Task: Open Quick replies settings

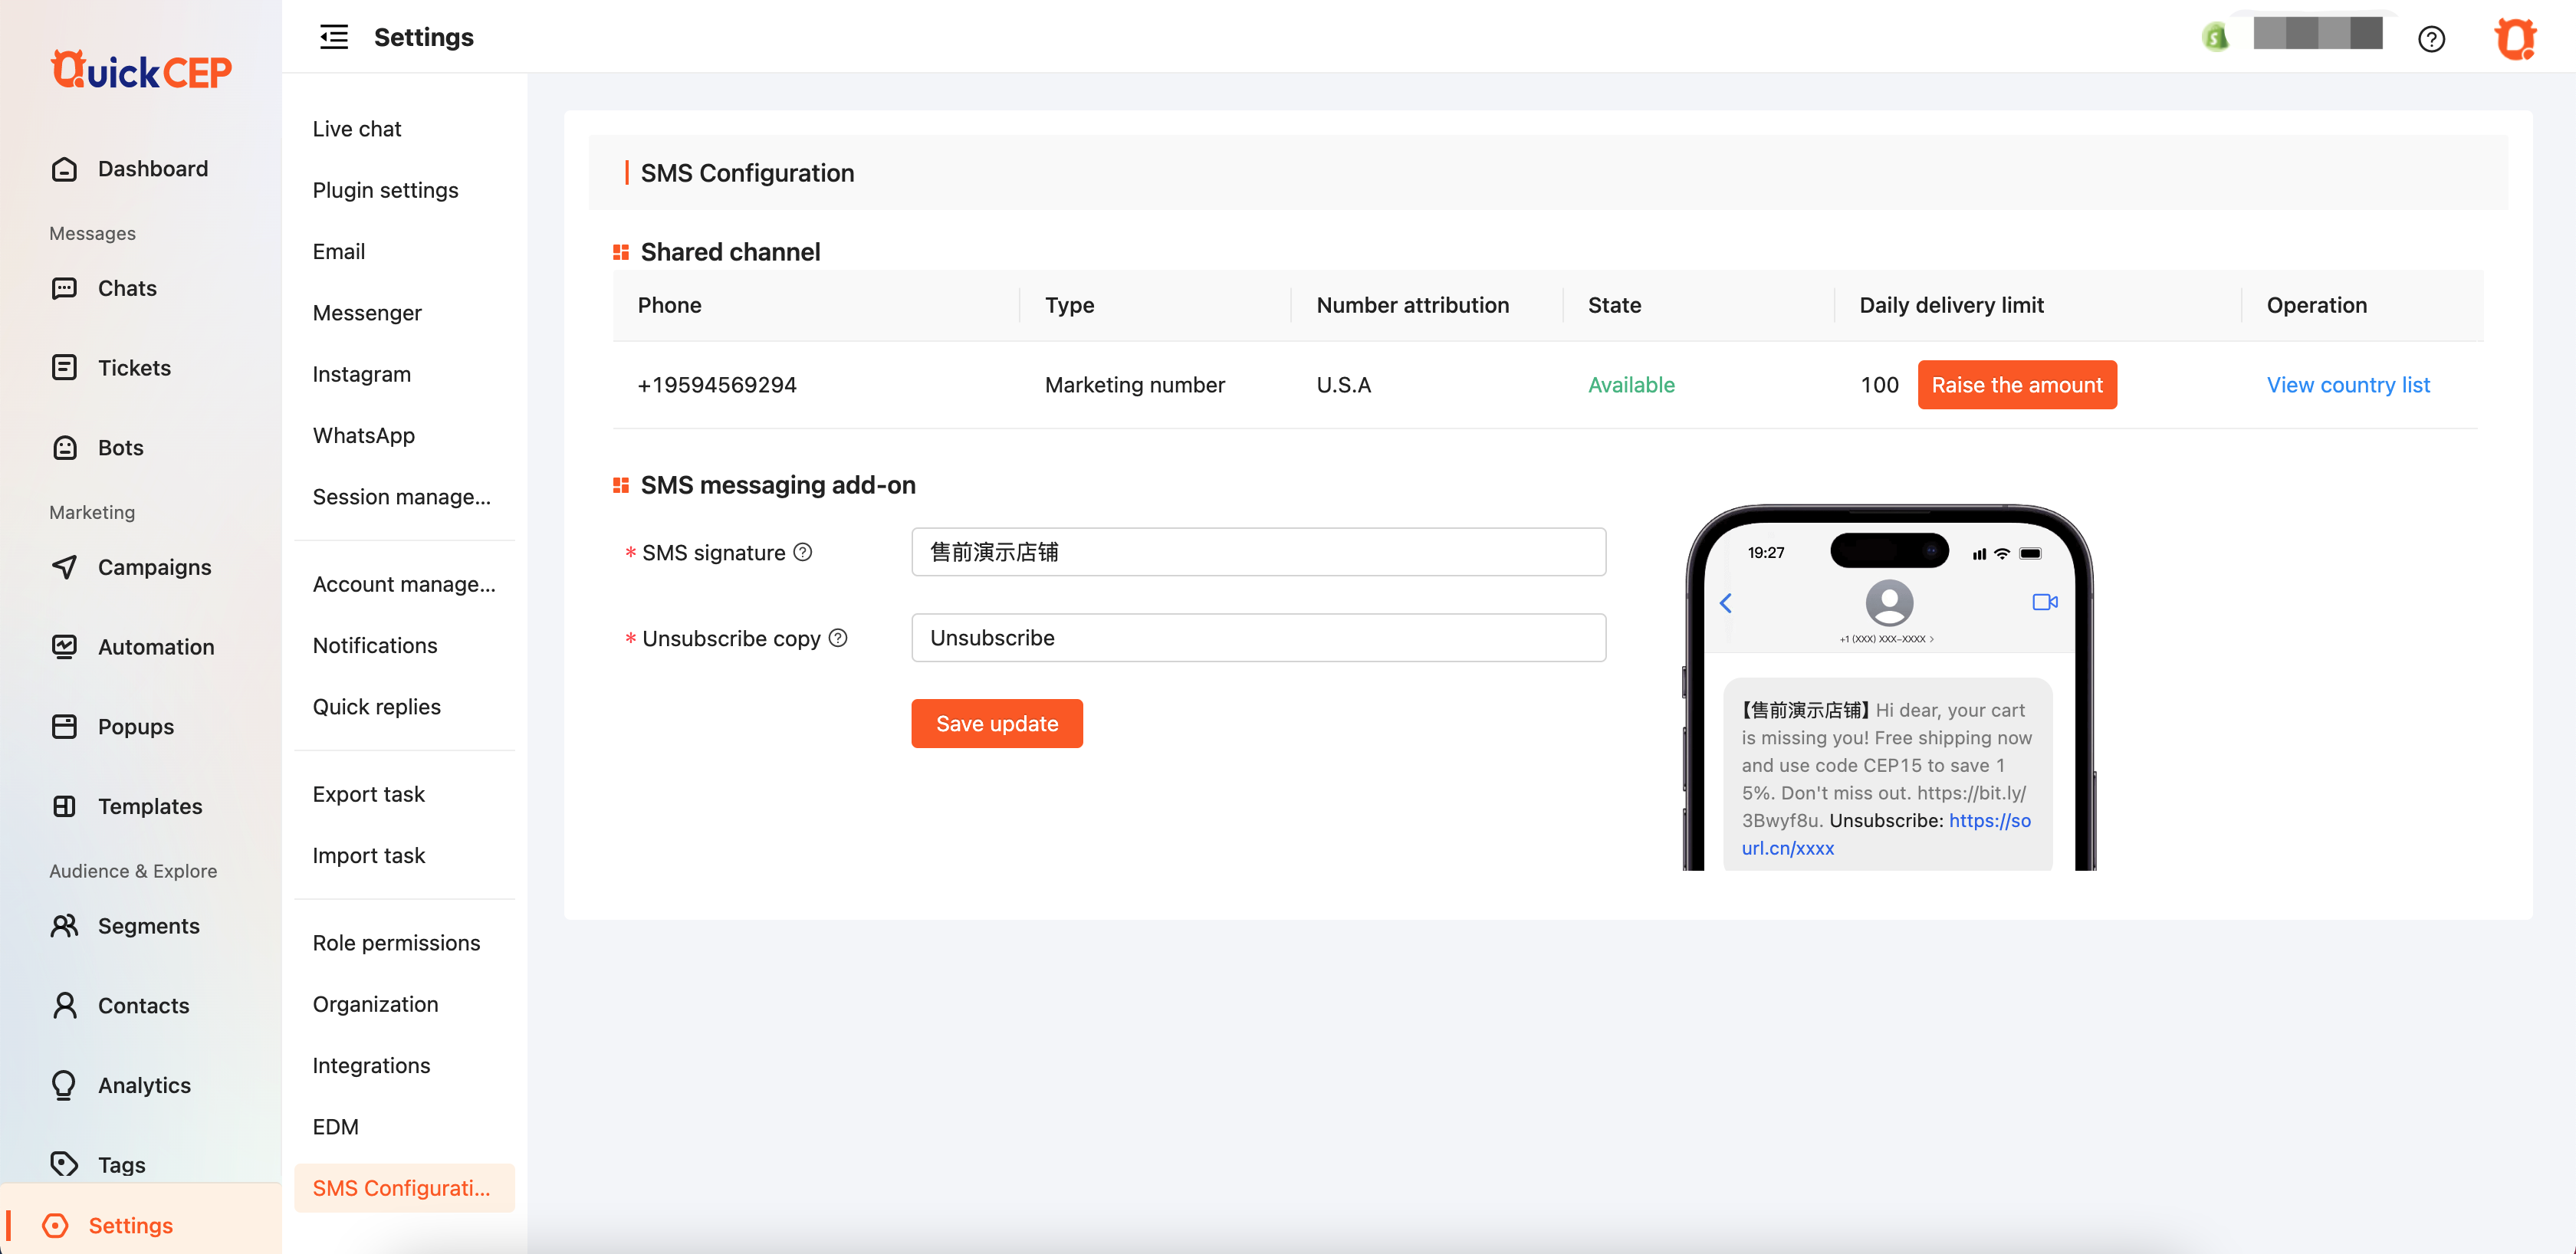Action: click(x=377, y=707)
